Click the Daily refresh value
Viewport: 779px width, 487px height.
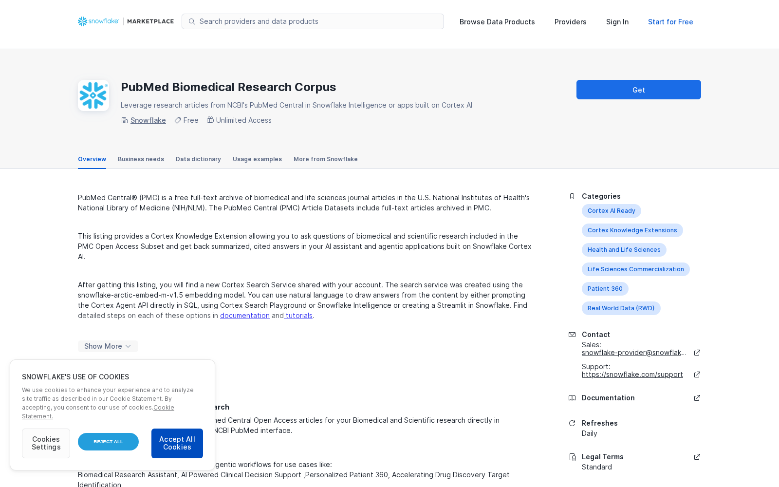(x=590, y=433)
